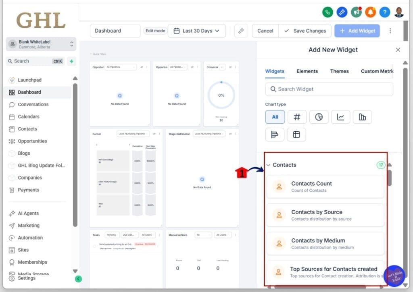Select the pie chart type filter

click(319, 117)
